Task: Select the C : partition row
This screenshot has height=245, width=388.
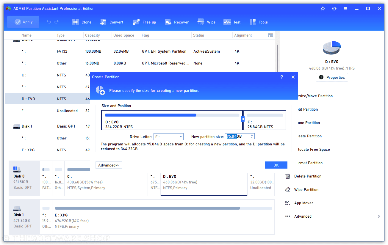Action: 48,75
